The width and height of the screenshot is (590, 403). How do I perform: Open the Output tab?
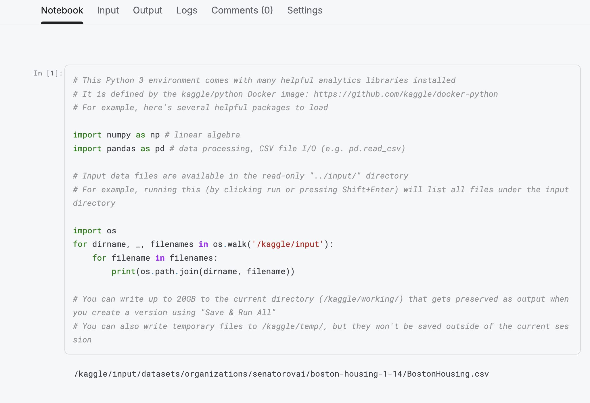pos(147,10)
